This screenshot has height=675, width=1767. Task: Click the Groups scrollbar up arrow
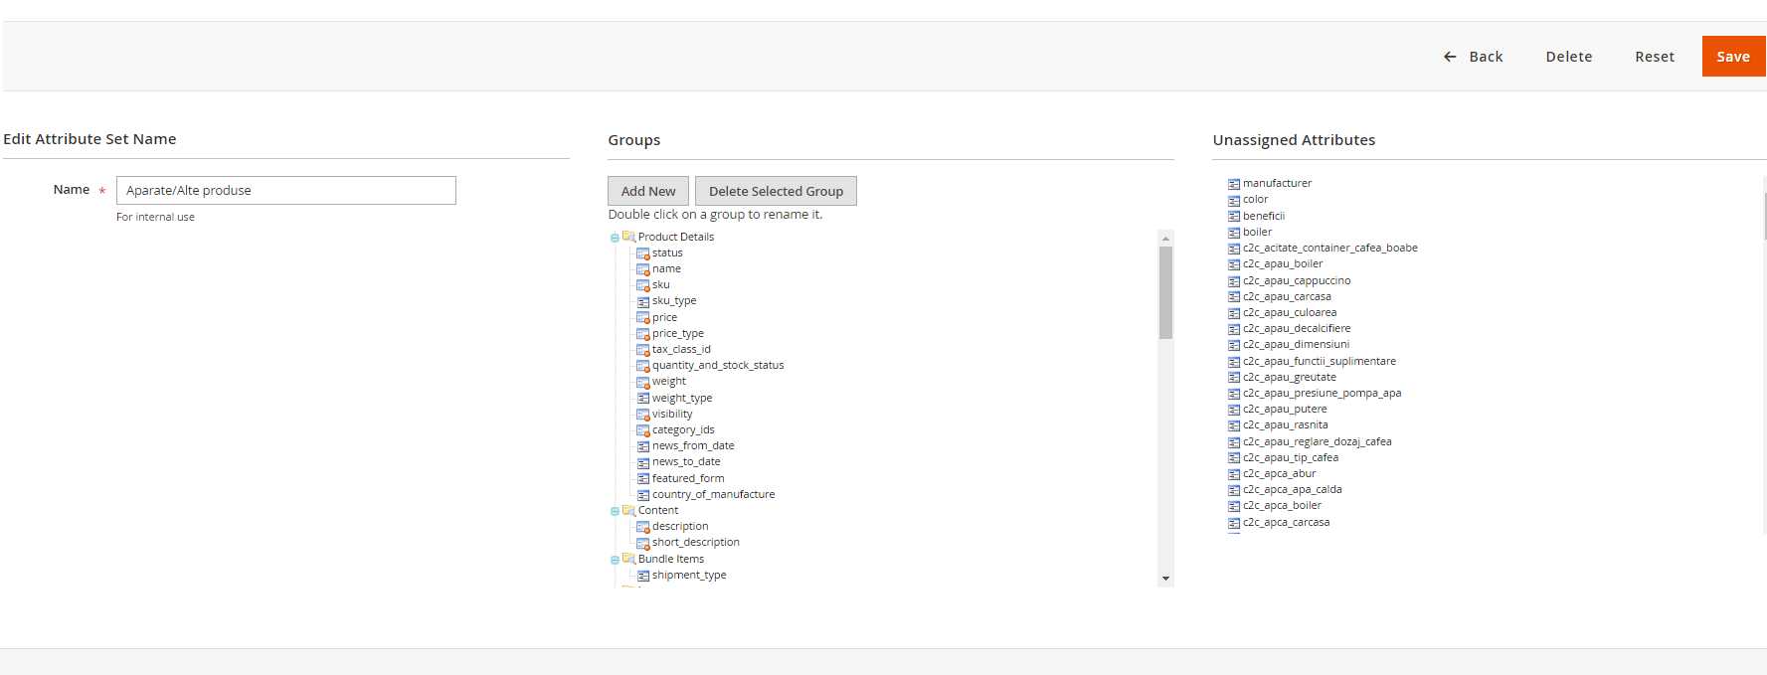(x=1165, y=239)
